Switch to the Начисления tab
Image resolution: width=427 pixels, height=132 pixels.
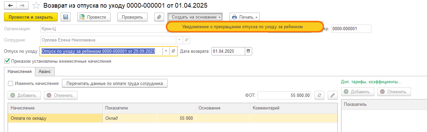(x=20, y=71)
